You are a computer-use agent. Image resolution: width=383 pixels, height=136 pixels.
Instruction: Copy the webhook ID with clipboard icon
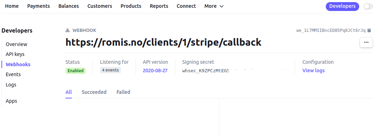coord(369,30)
